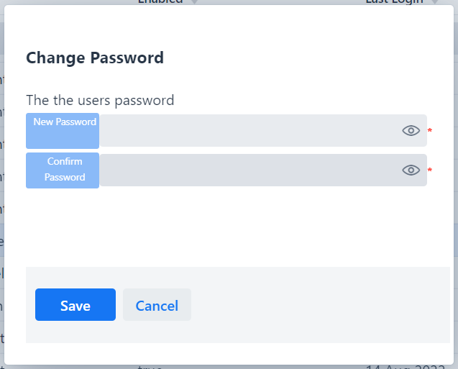Toggle Confirm Password visibility eye icon
458x369 pixels.
pyautogui.click(x=411, y=170)
